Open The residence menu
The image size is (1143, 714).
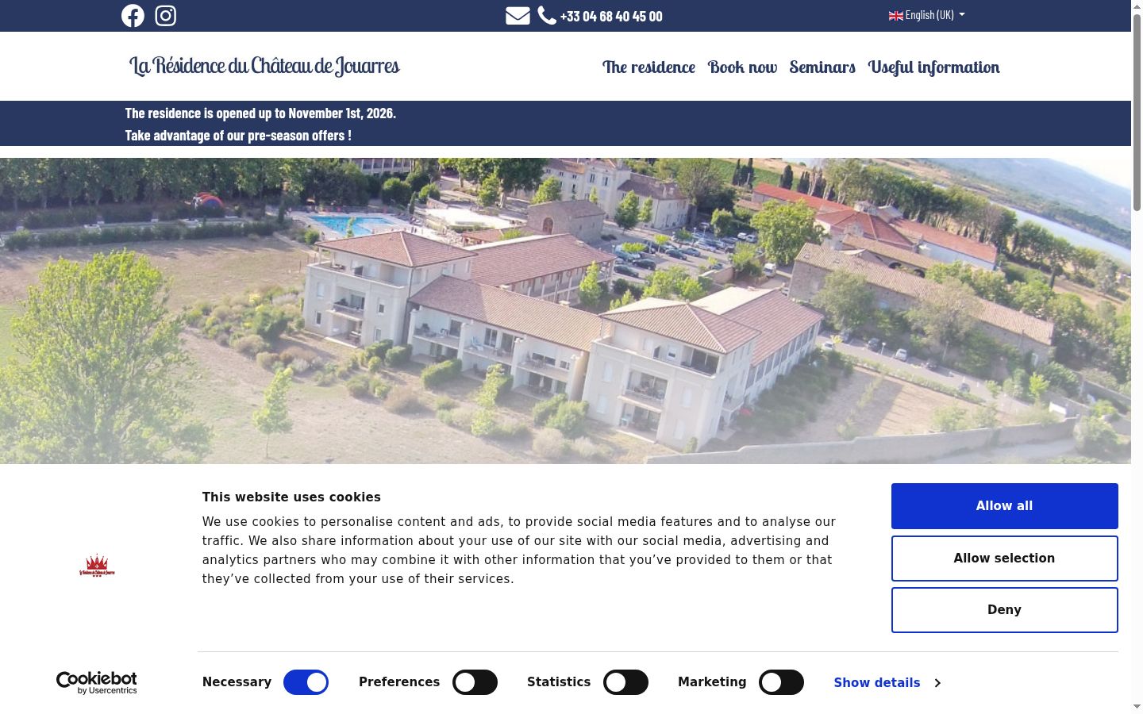[648, 67]
